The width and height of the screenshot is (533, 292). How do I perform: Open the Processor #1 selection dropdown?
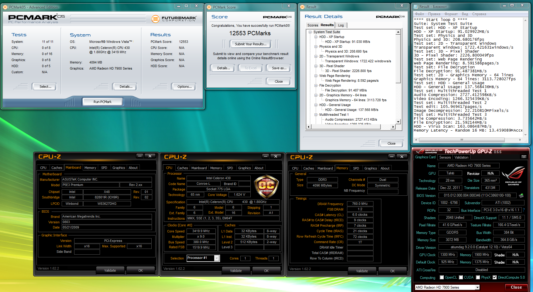click(217, 258)
